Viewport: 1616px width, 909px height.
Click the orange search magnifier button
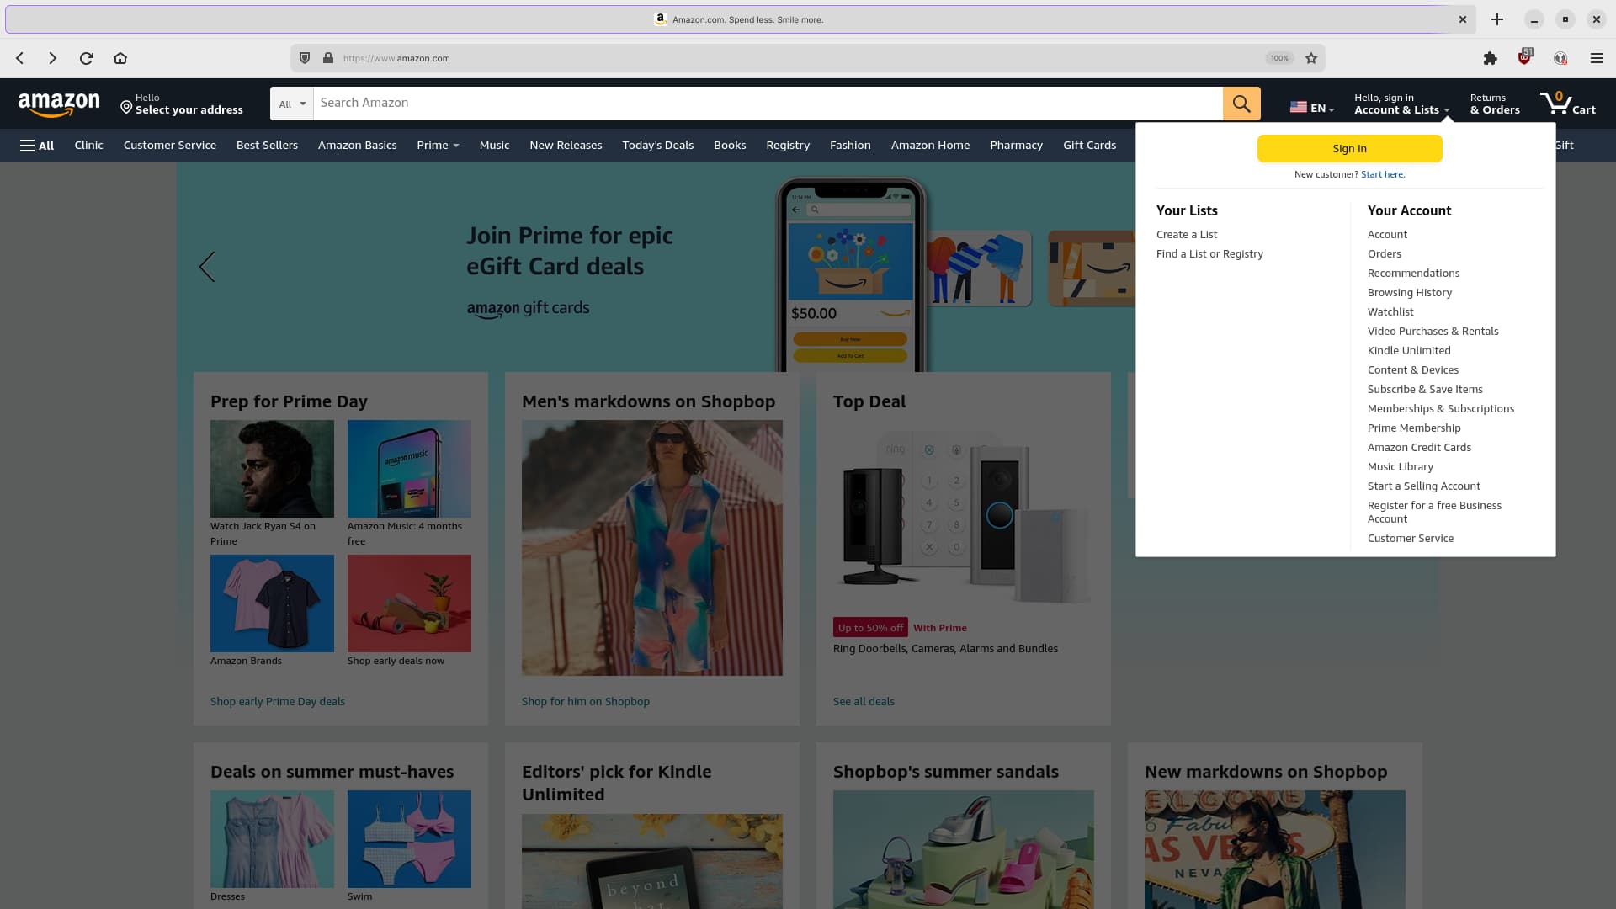1241,104
